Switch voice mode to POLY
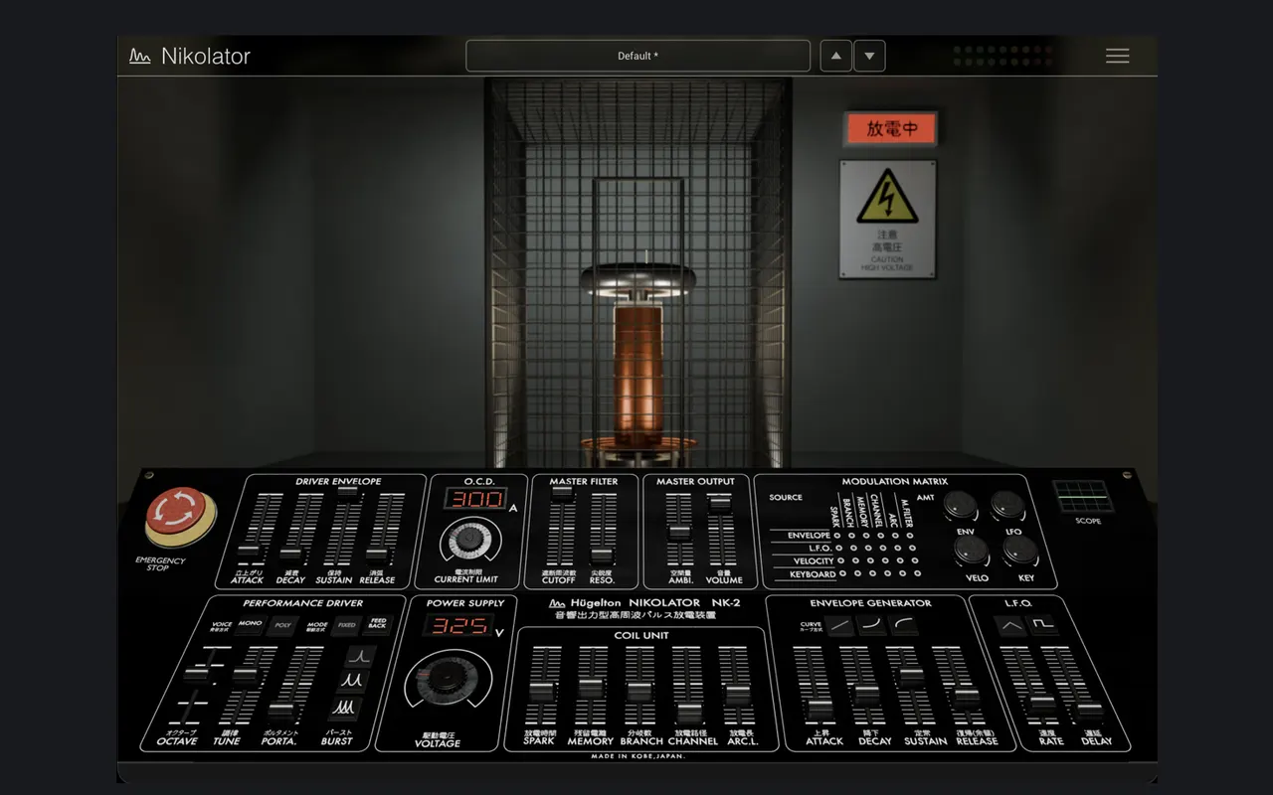This screenshot has width=1273, height=795. (282, 625)
